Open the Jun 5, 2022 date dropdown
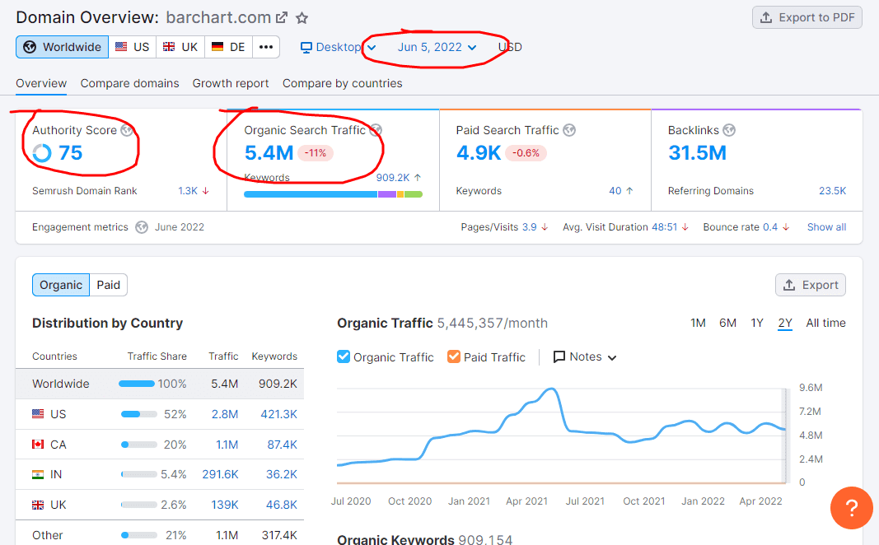Screen dimensions: 879x545 point(437,47)
